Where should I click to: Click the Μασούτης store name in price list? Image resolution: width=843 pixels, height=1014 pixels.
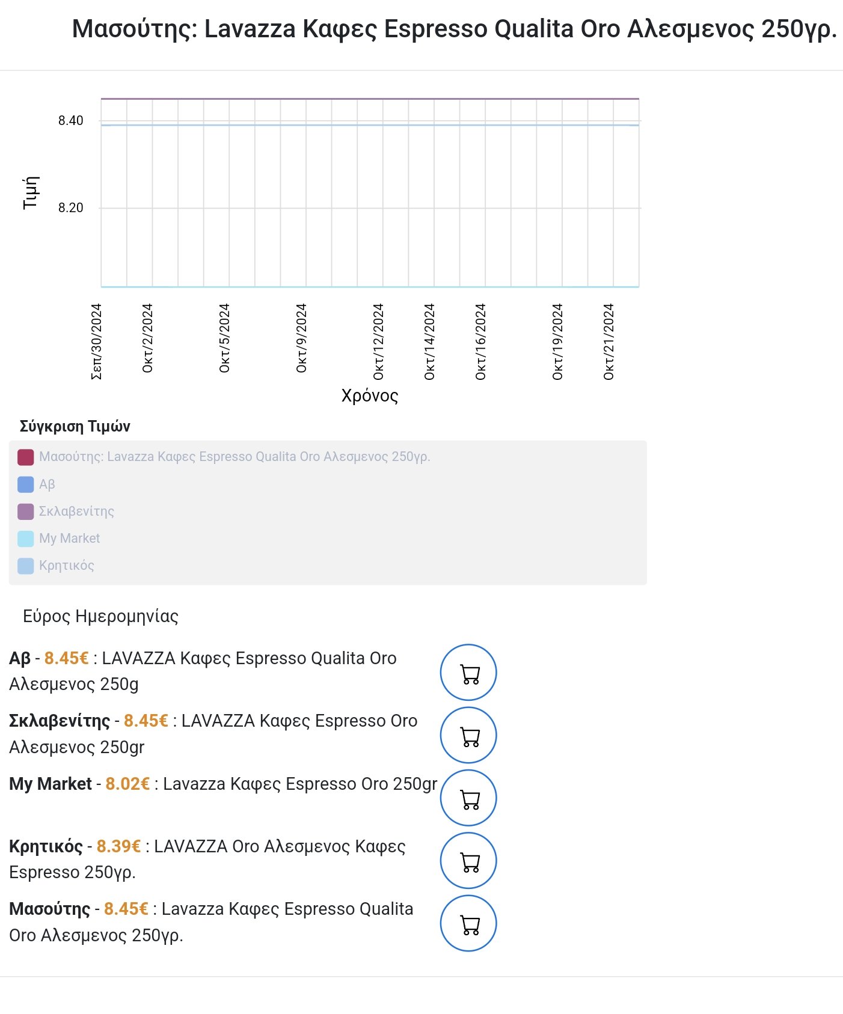click(x=50, y=909)
